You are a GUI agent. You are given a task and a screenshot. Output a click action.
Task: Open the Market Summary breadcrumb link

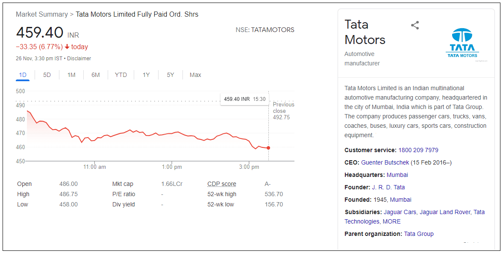pos(42,15)
